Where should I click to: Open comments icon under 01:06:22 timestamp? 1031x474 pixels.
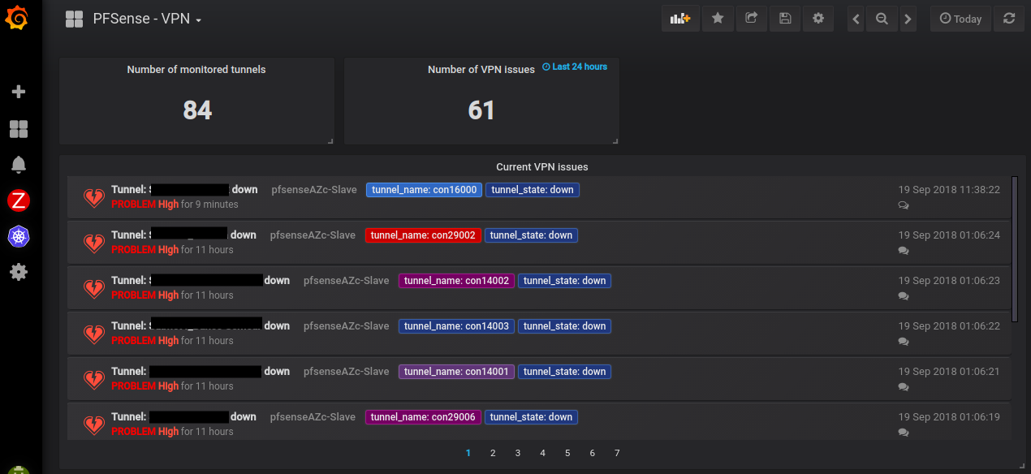pyautogui.click(x=904, y=342)
